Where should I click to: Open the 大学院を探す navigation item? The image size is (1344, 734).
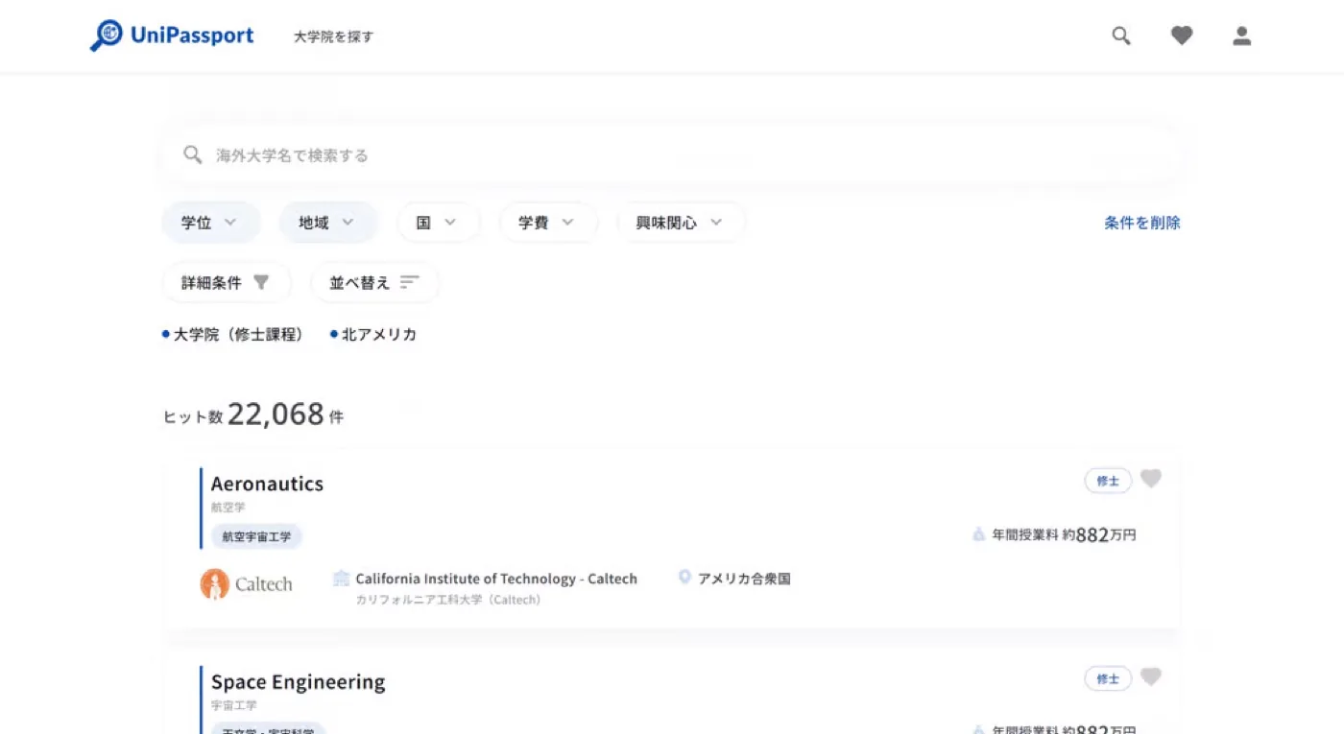point(334,36)
